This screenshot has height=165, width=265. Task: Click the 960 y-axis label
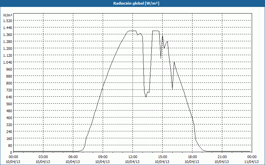10,69
